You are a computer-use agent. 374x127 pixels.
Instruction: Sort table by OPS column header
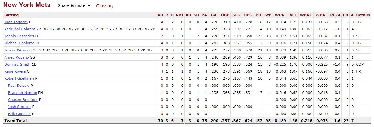coord(248,15)
